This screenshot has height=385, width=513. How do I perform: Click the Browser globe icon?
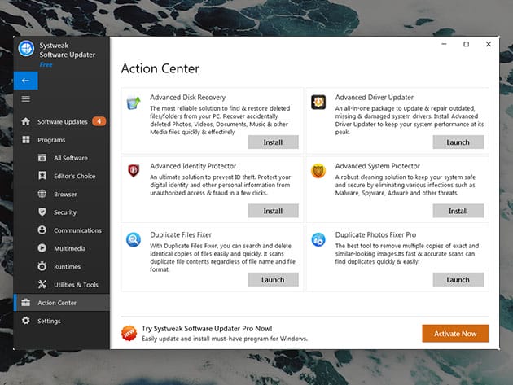click(x=42, y=194)
